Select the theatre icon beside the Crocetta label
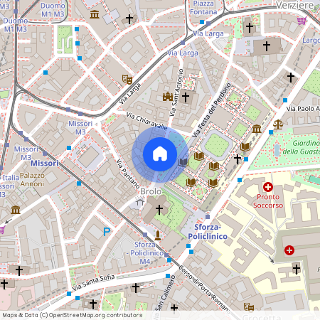The width and height of the screenshot is (320, 320). (249, 307)
